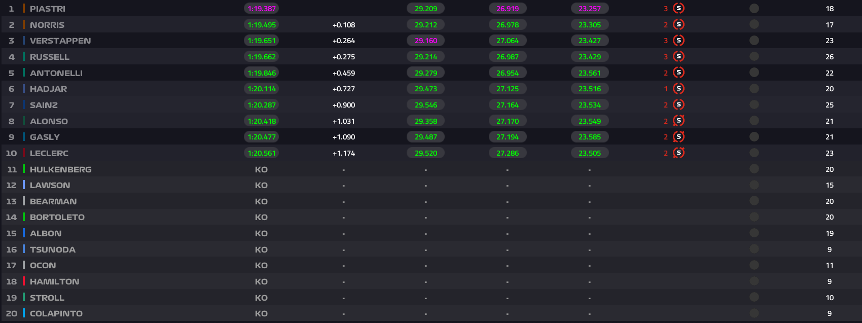Select the soft tyre icon beside Russell
The image size is (862, 323).
(678, 56)
